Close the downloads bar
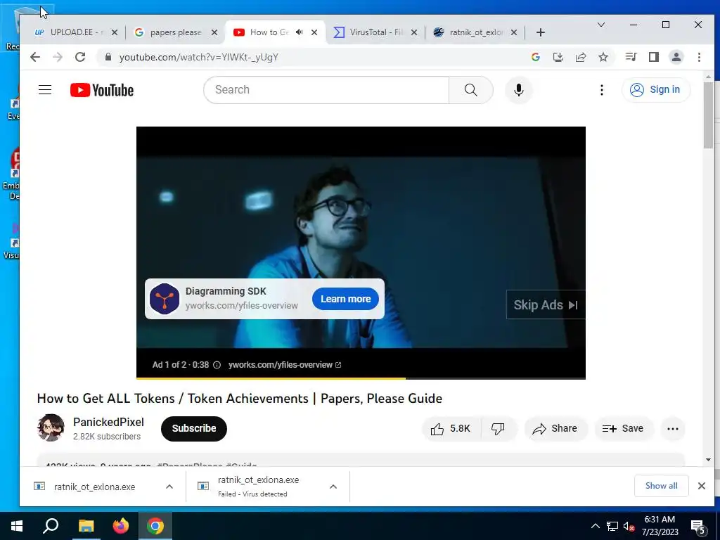The image size is (720, 540). [701, 486]
